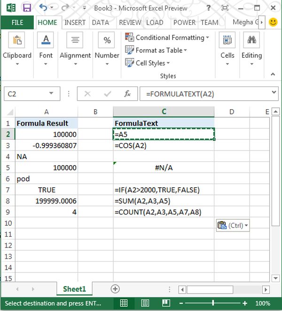Zoom in with the plus button
This screenshot has width=282, height=311.
tap(245, 303)
